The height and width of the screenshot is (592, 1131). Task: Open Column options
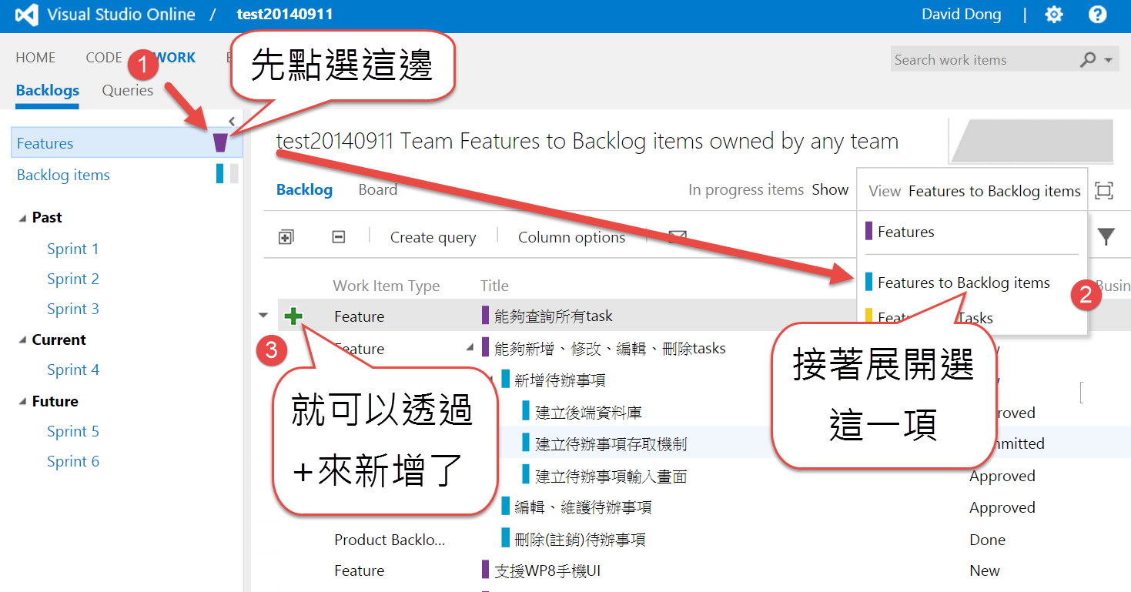pyautogui.click(x=571, y=237)
